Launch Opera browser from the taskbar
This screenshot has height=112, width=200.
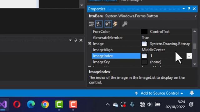point(17,104)
